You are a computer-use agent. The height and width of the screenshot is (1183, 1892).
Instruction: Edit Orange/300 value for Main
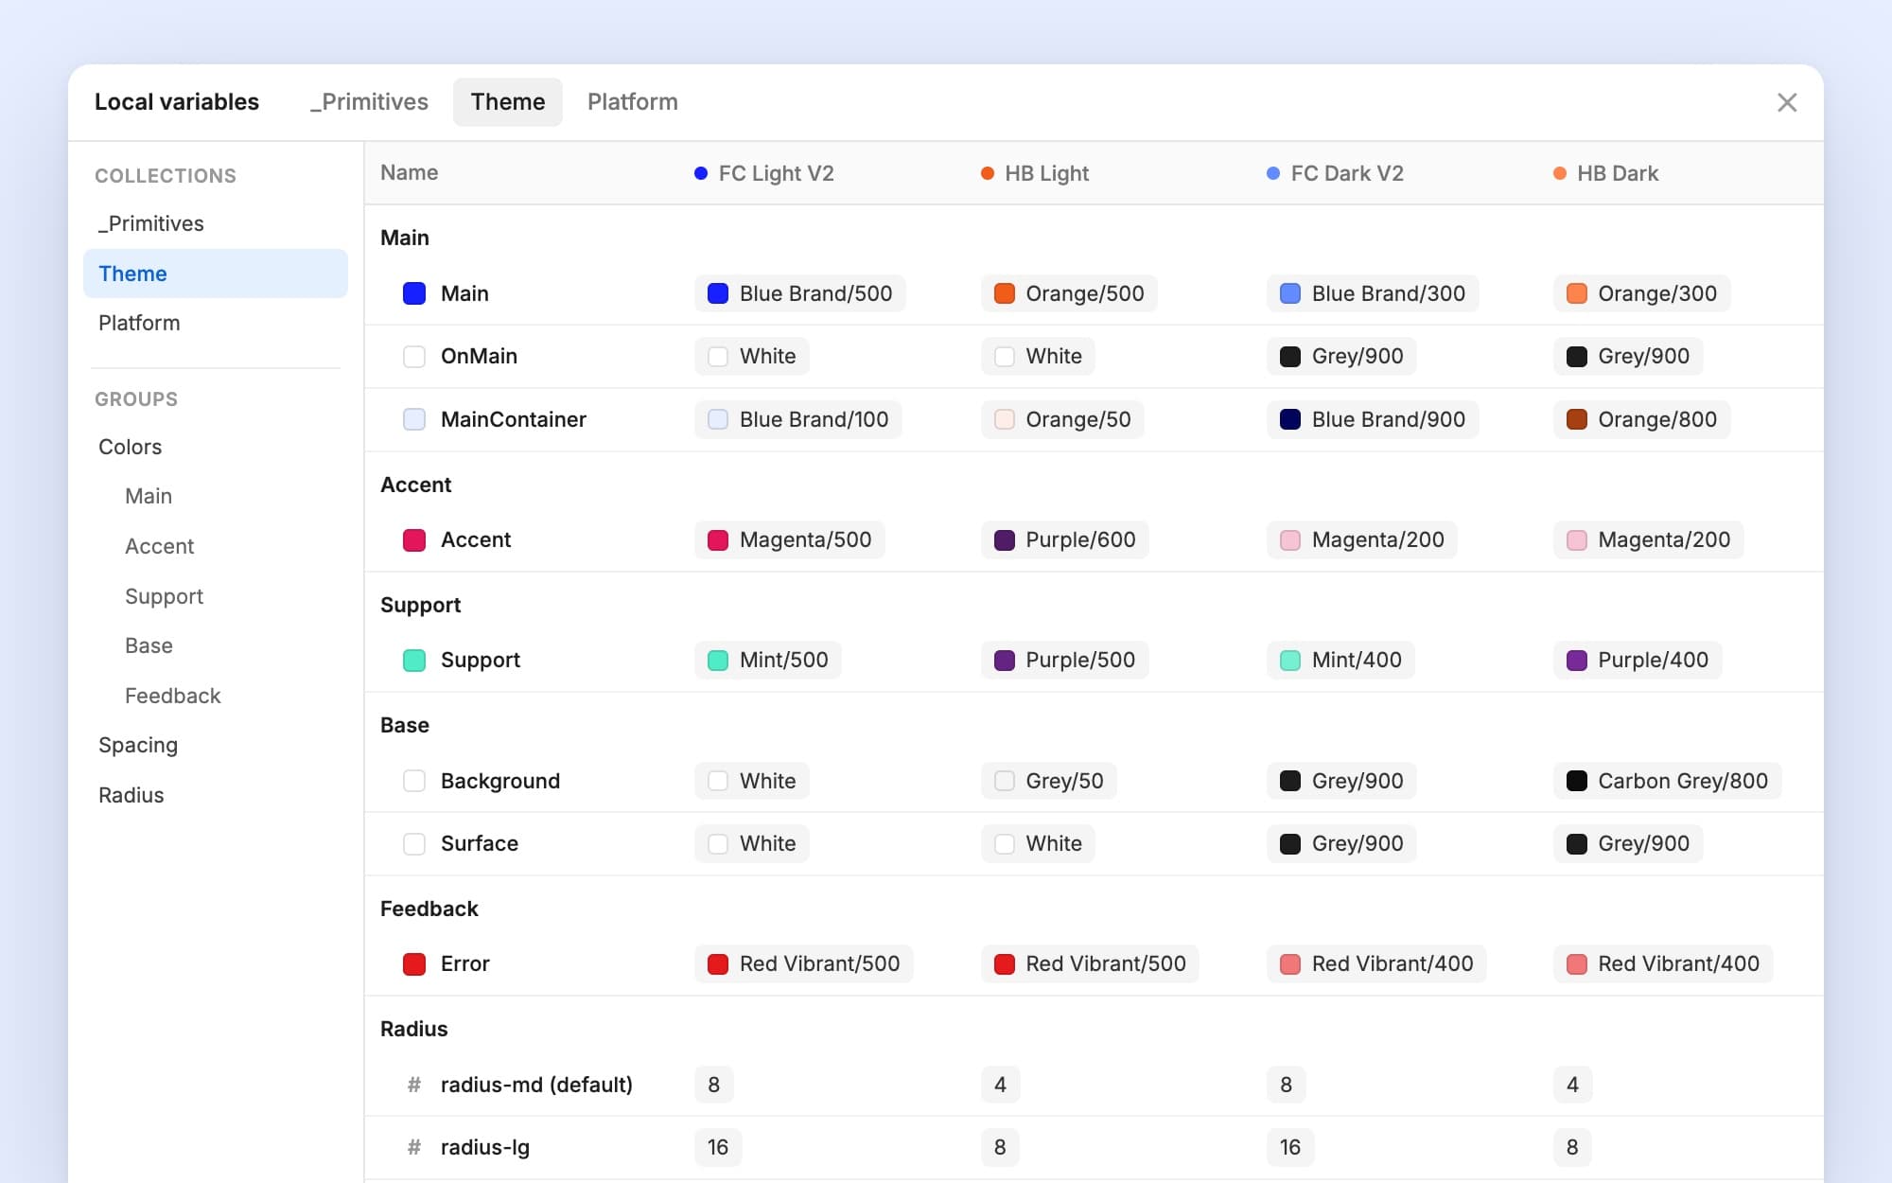pos(1642,293)
